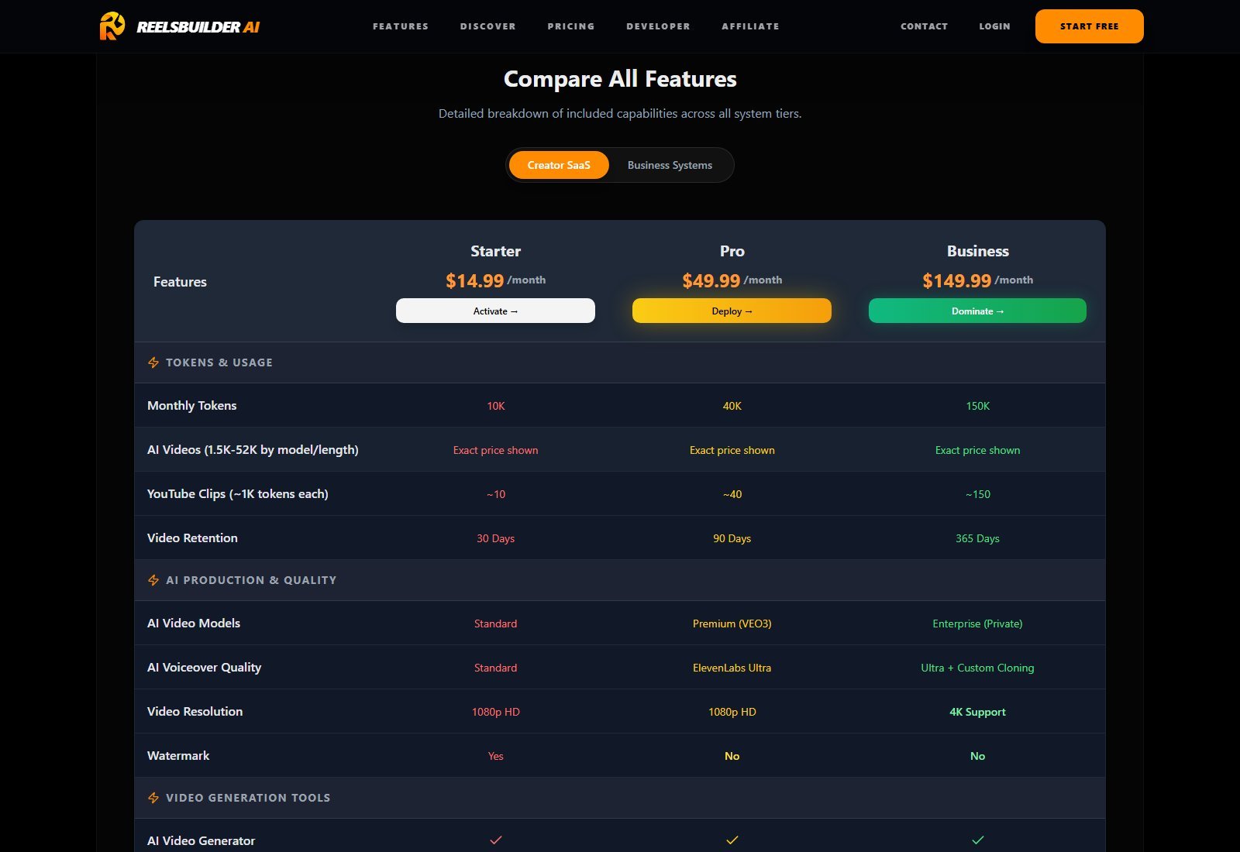
Task: Click the Starter Watermark Yes value
Action: coord(496,756)
